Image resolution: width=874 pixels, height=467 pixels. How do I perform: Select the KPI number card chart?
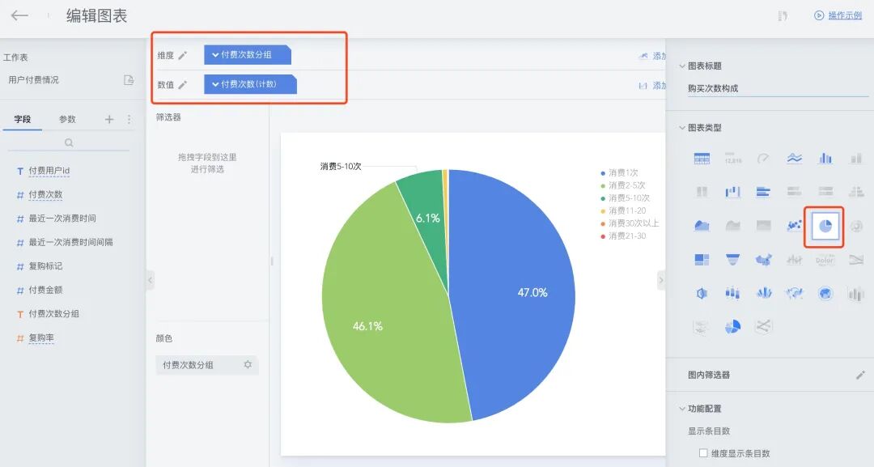pos(732,159)
